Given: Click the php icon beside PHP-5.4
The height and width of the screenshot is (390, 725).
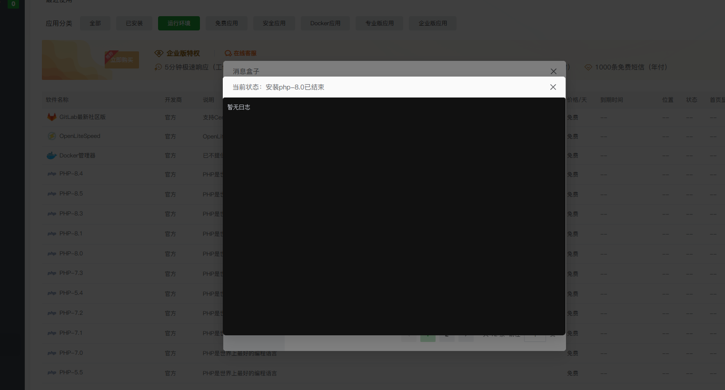Looking at the screenshot, I should click(52, 293).
